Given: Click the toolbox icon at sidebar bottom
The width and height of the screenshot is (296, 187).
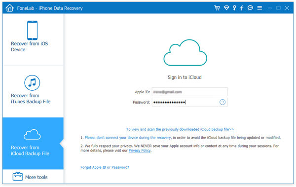Looking at the screenshot, I should pyautogui.click(x=18, y=177).
